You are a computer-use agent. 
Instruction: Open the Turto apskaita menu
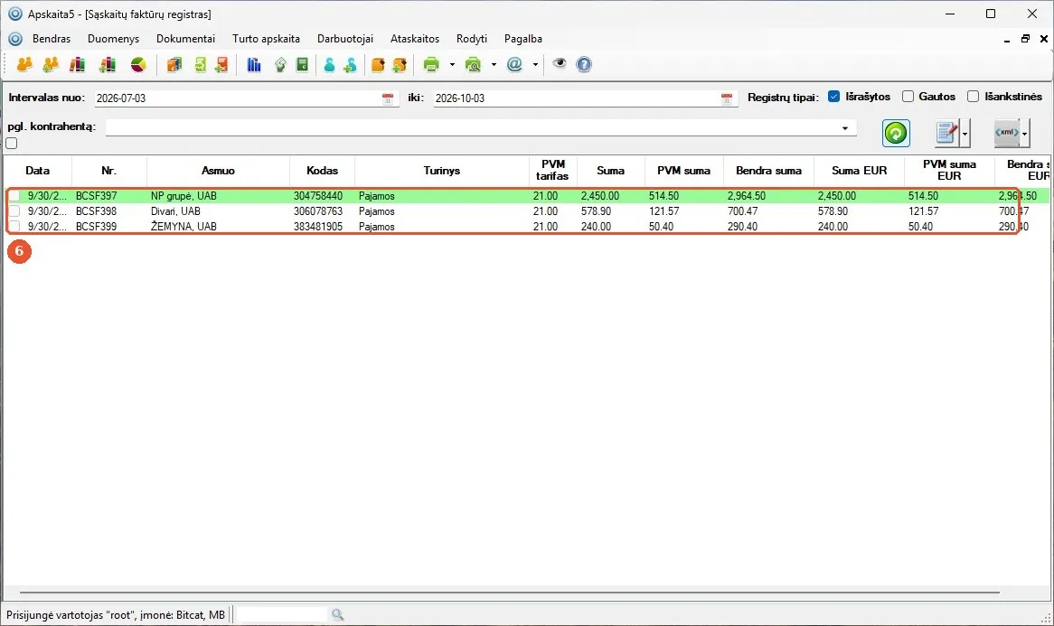click(266, 39)
